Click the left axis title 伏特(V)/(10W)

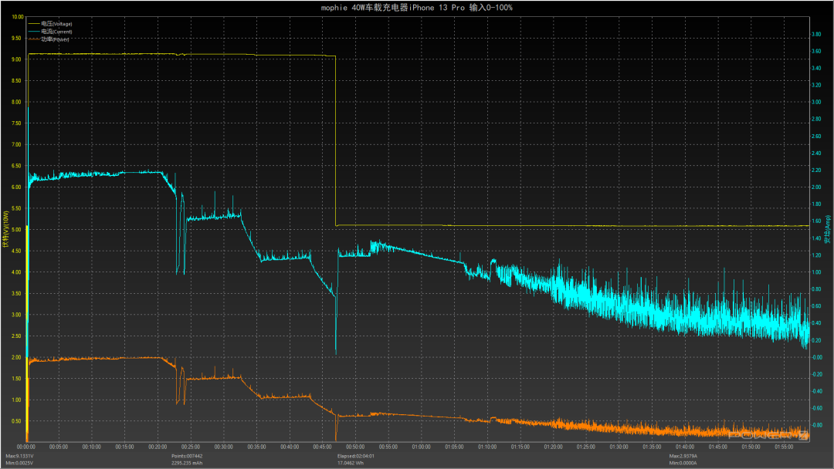(x=6, y=229)
